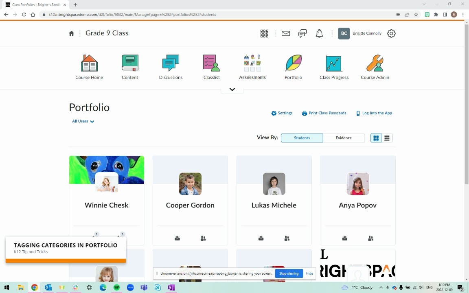Open Chrome three-dot menu
This screenshot has height=293, width=469.
tap(463, 14)
